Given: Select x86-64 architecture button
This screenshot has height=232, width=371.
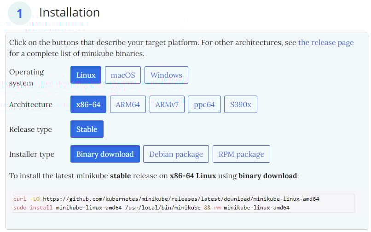Looking at the screenshot, I should click(x=88, y=104).
